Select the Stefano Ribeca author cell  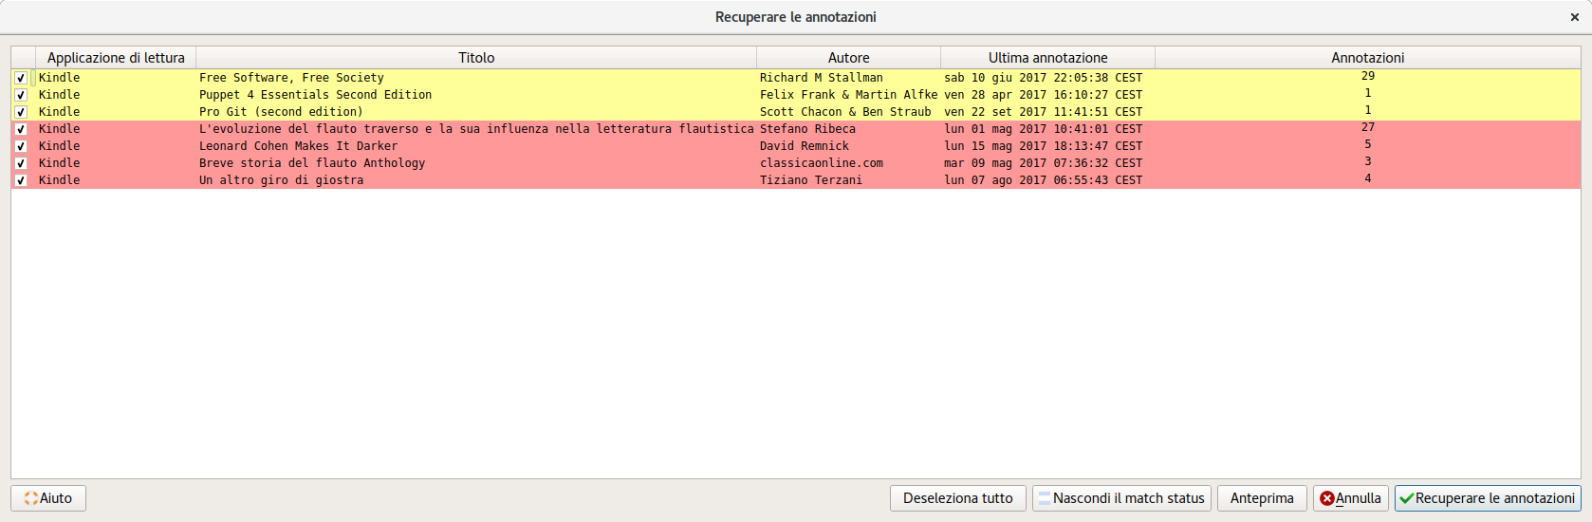807,129
